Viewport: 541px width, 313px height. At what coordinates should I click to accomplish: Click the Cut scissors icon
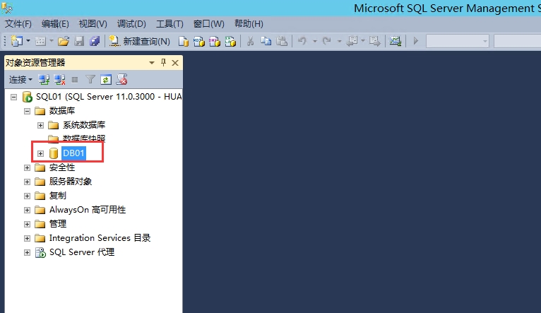click(x=251, y=42)
